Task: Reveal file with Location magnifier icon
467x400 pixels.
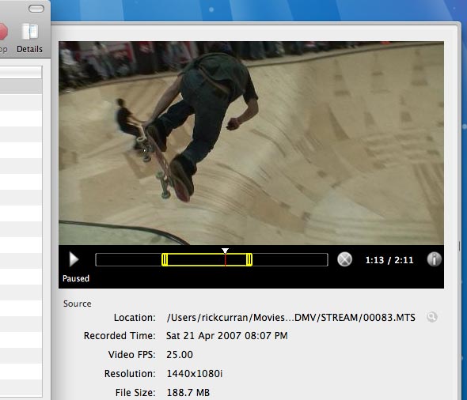Action: (x=431, y=317)
